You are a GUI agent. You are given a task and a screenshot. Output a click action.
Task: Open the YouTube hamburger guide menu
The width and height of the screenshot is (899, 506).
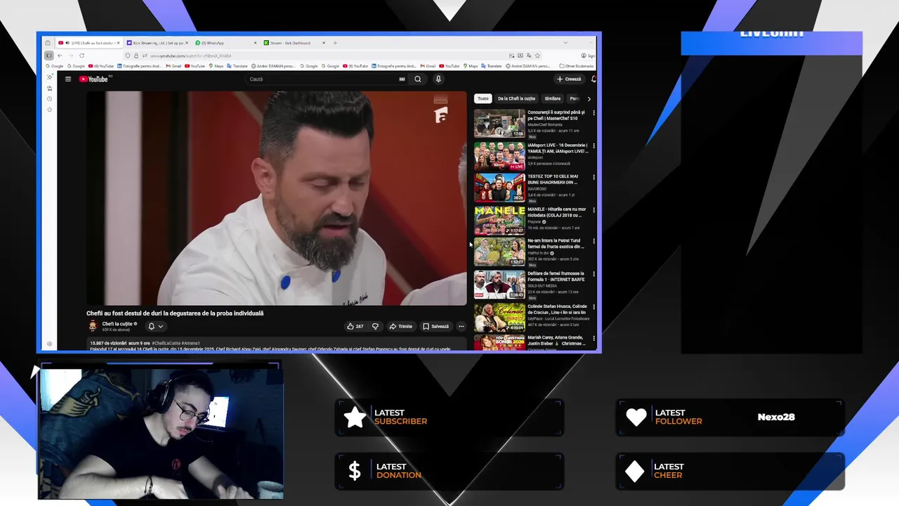click(68, 79)
